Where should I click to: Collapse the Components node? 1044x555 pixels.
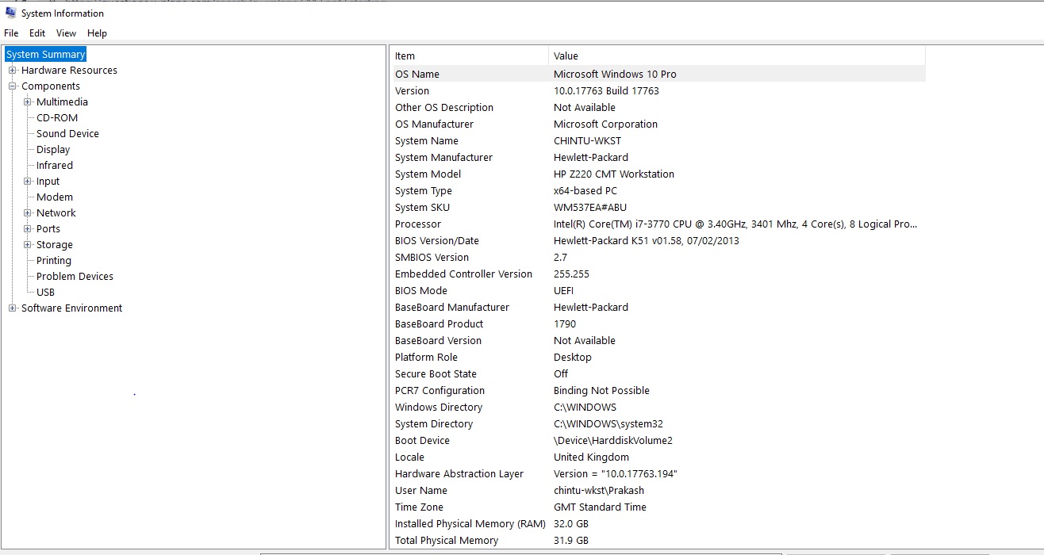[x=13, y=86]
